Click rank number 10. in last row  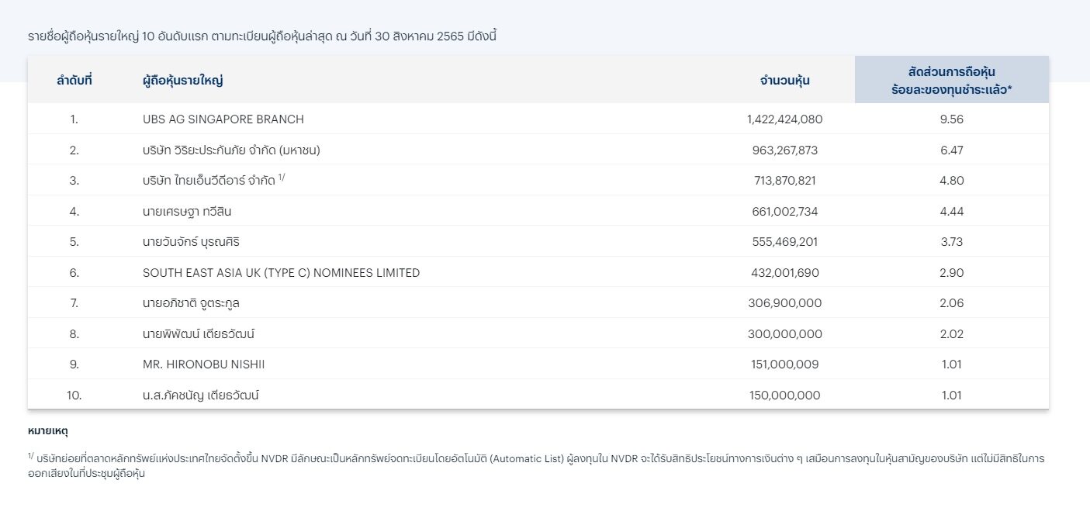[74, 395]
